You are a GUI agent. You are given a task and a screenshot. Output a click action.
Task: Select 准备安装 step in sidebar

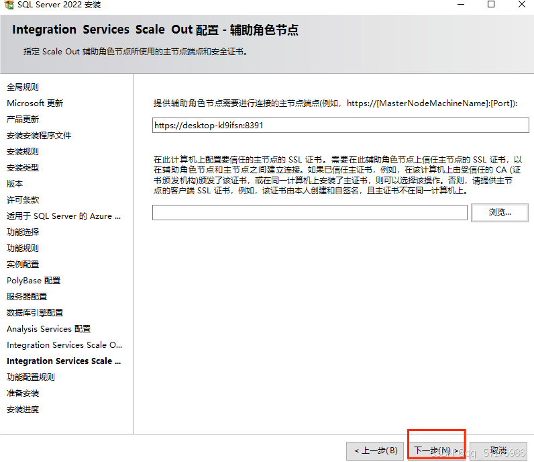tap(23, 394)
